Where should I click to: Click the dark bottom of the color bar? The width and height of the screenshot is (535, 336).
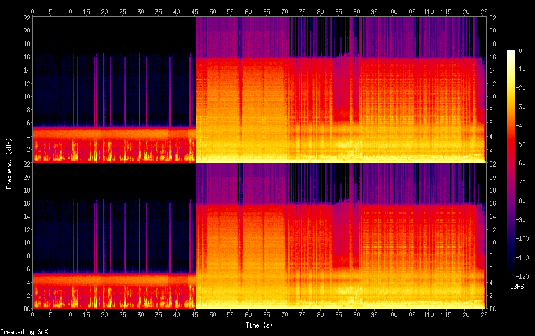511,275
